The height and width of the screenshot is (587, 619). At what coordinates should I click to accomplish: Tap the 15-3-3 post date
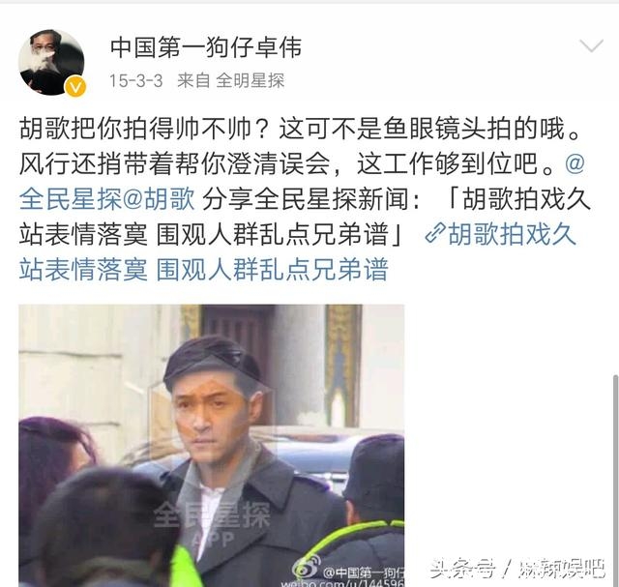tap(135, 81)
